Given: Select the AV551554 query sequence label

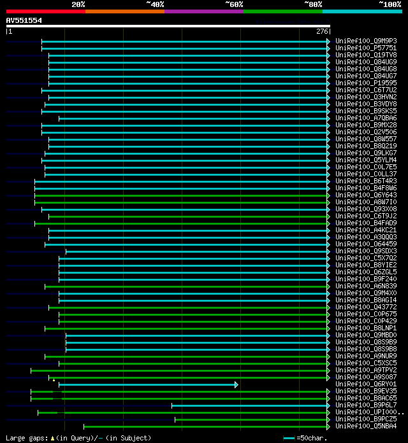Looking at the screenshot, I should 24,20.
